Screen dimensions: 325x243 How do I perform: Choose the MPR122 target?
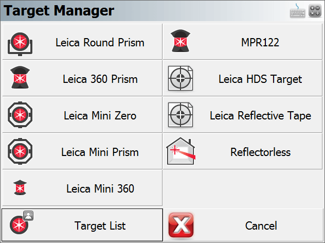(x=243, y=42)
